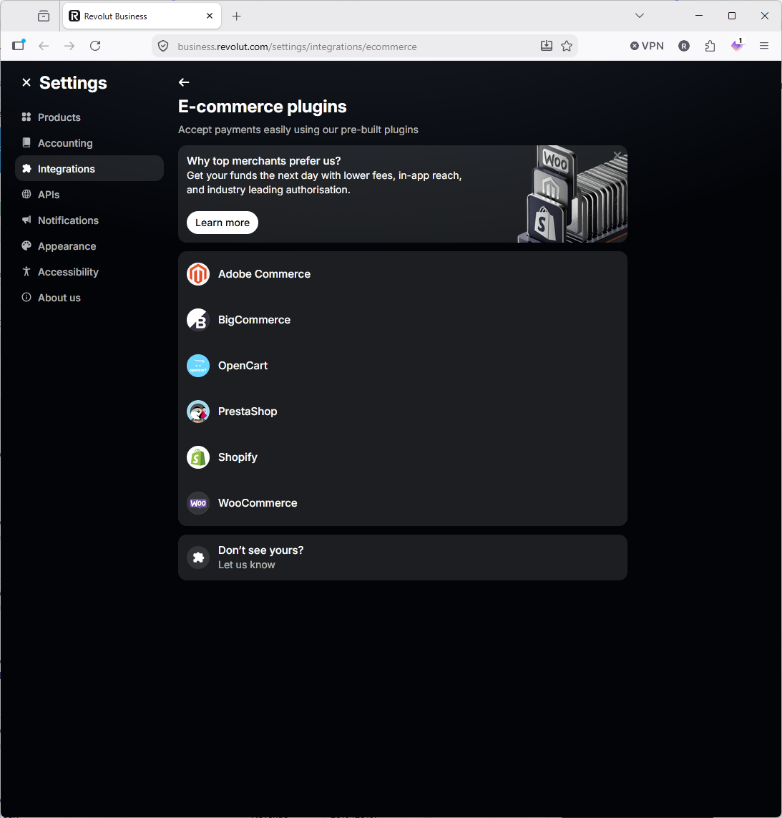This screenshot has height=818, width=782.
Task: Open Appearance settings section
Action: coord(89,246)
